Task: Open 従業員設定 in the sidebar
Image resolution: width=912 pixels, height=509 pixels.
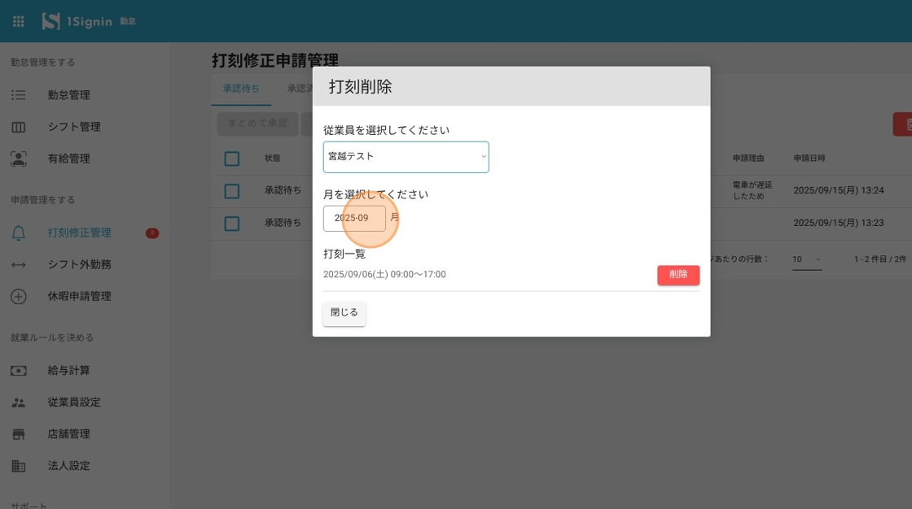Action: (x=74, y=402)
